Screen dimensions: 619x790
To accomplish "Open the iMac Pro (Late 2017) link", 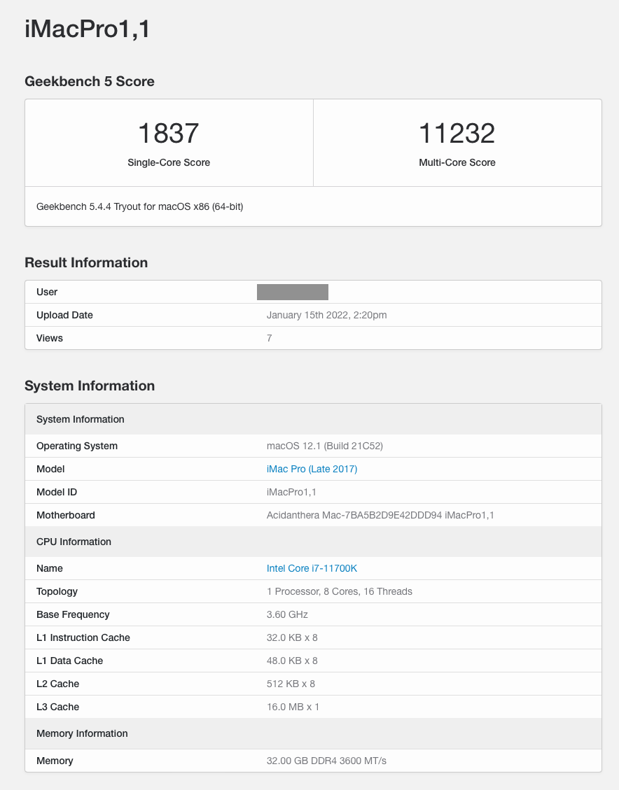I will tap(312, 469).
